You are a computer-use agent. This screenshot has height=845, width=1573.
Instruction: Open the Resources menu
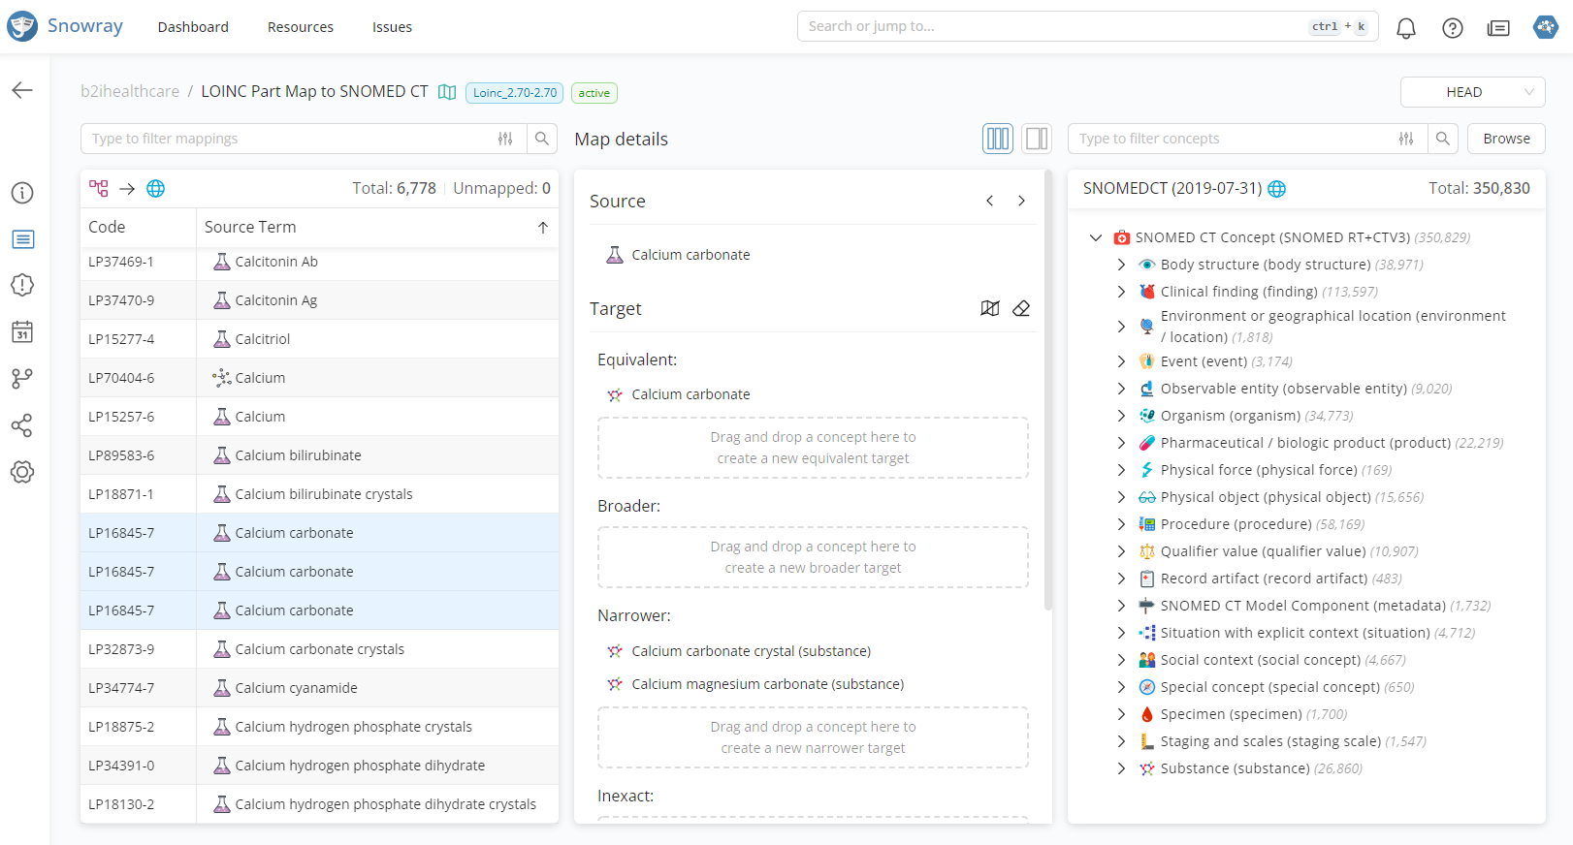point(300,27)
